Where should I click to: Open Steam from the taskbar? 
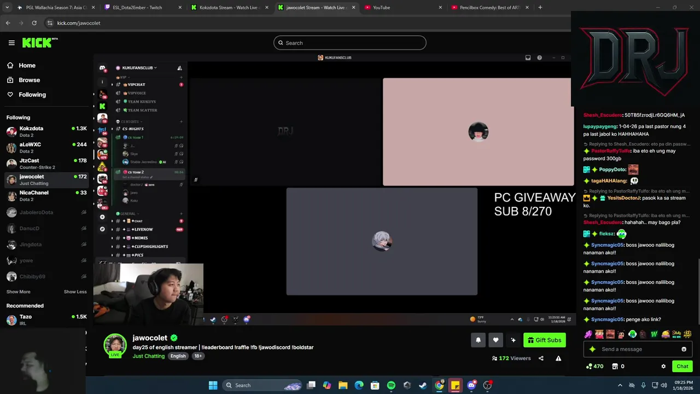pyautogui.click(x=423, y=385)
